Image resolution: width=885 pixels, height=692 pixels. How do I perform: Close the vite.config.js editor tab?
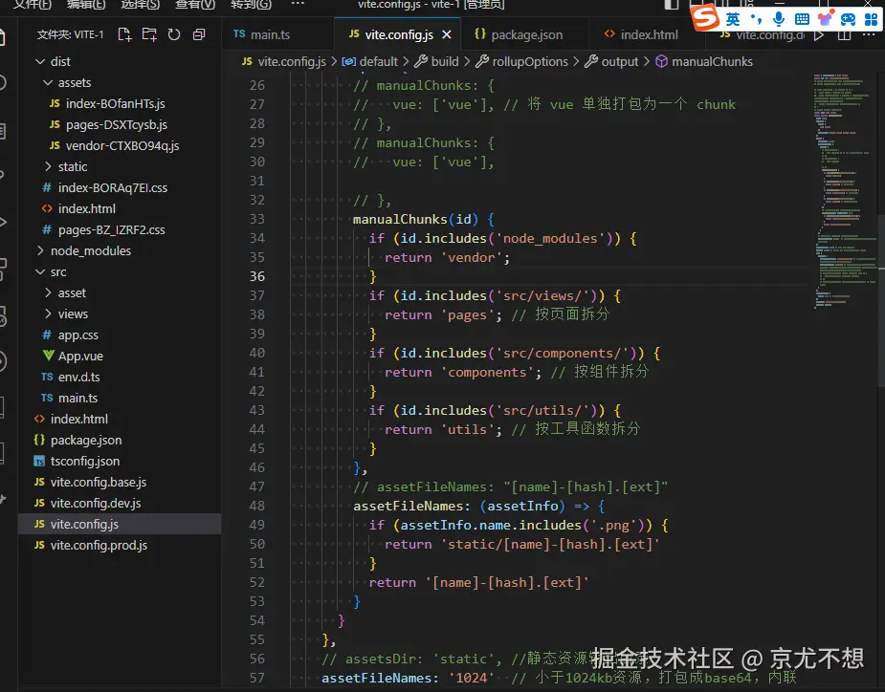pyautogui.click(x=447, y=34)
